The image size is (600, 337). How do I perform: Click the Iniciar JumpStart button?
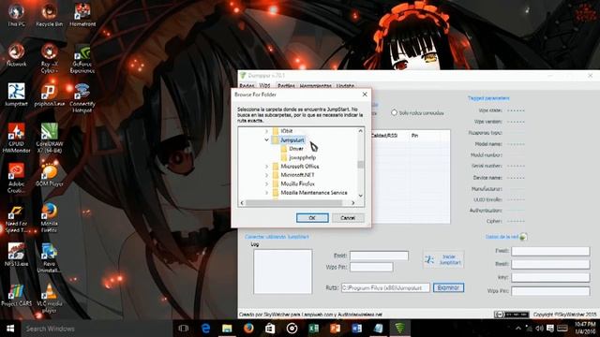click(x=443, y=259)
